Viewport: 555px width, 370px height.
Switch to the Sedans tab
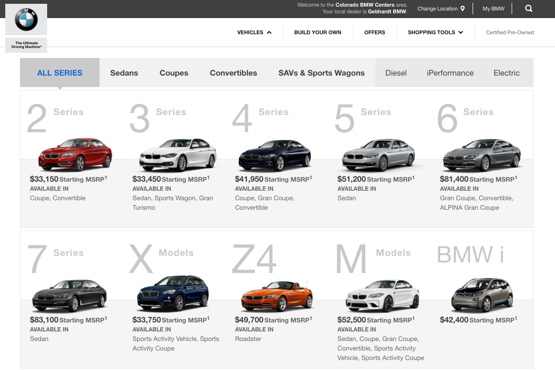[x=124, y=73]
